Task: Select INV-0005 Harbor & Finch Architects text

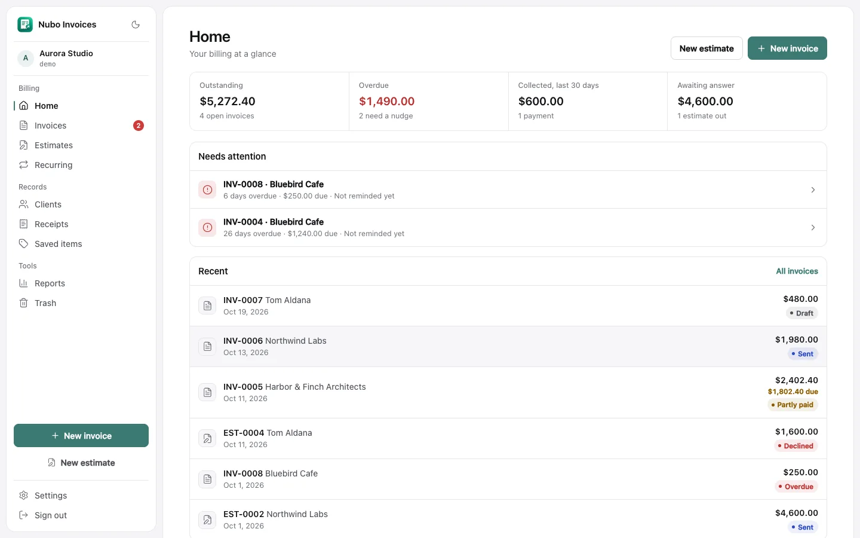Action: tap(294, 387)
